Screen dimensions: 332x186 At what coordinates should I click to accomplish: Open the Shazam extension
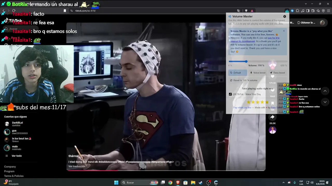pos(292,11)
